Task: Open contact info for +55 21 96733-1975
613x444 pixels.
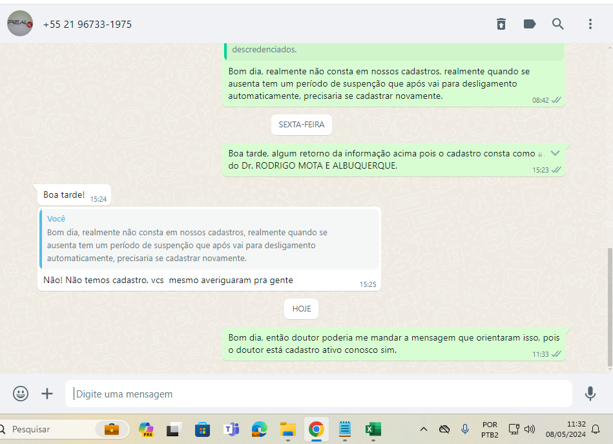Action: pos(87,25)
